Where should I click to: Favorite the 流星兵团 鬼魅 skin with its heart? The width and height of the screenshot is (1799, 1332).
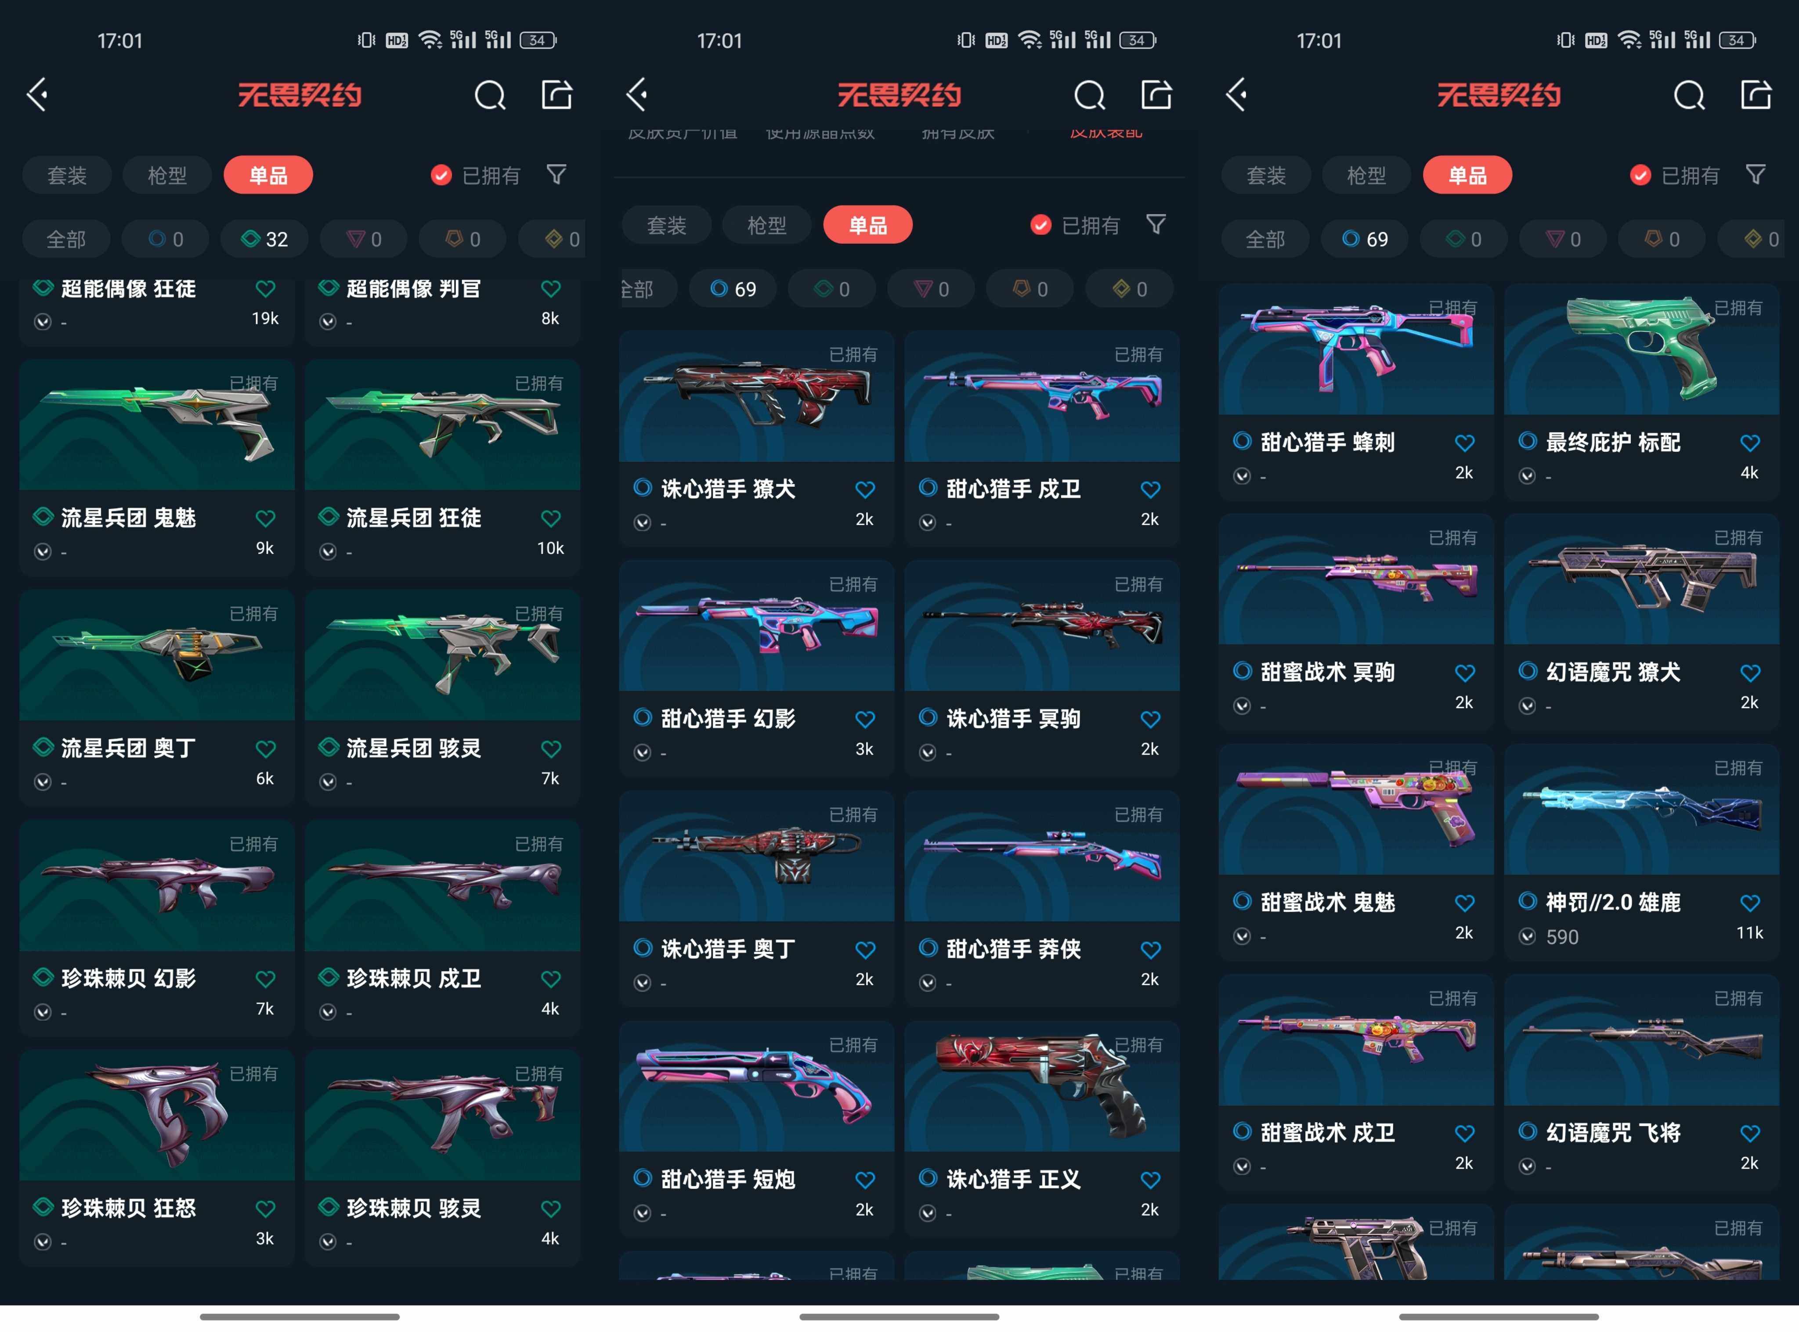[x=265, y=518]
